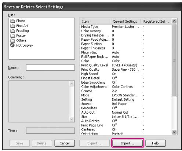Click the Export... button

point(94,143)
